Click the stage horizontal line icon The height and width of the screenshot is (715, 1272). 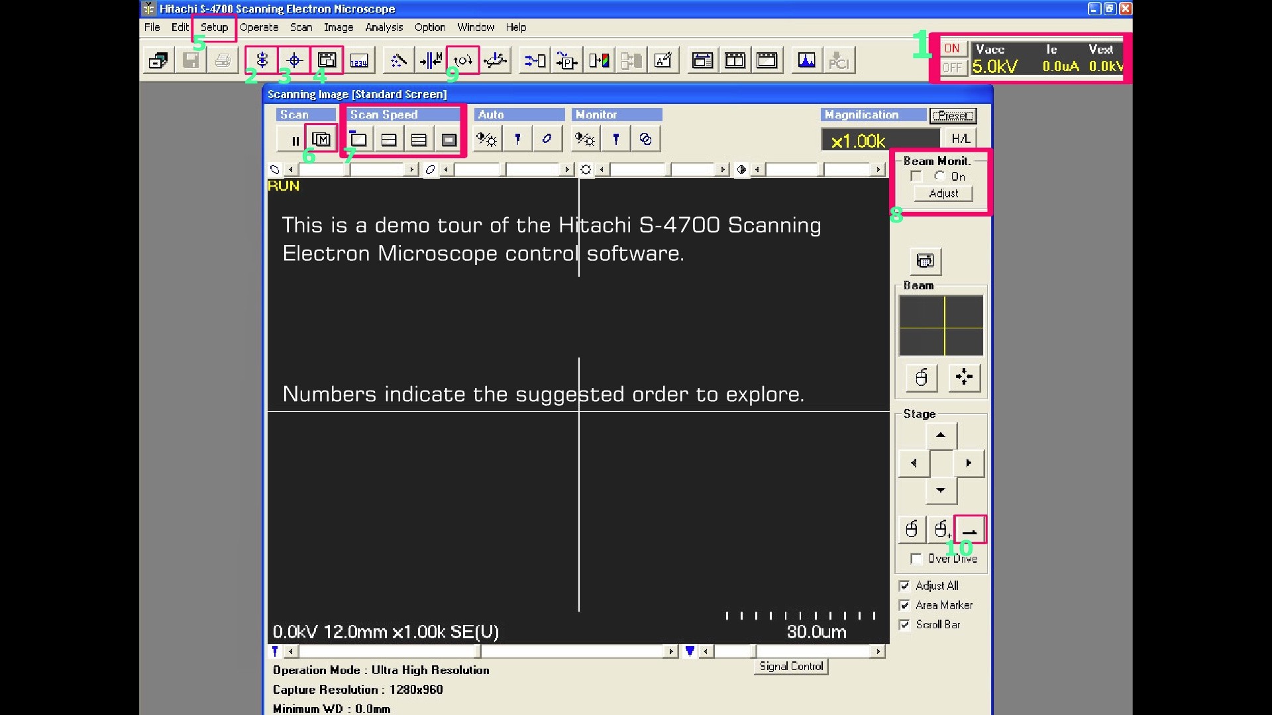[x=970, y=530]
